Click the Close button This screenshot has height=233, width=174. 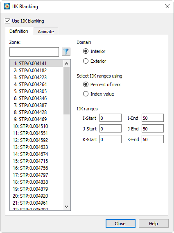(x=120, y=223)
